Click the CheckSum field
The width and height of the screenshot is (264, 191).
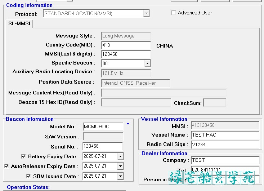click(x=215, y=103)
